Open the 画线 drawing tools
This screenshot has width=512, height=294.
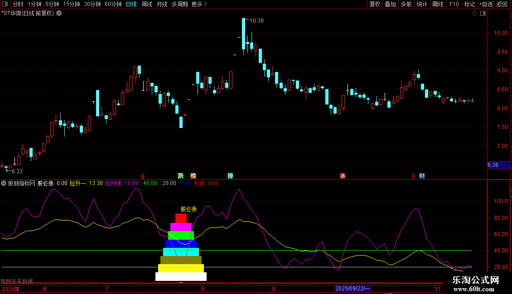438,4
